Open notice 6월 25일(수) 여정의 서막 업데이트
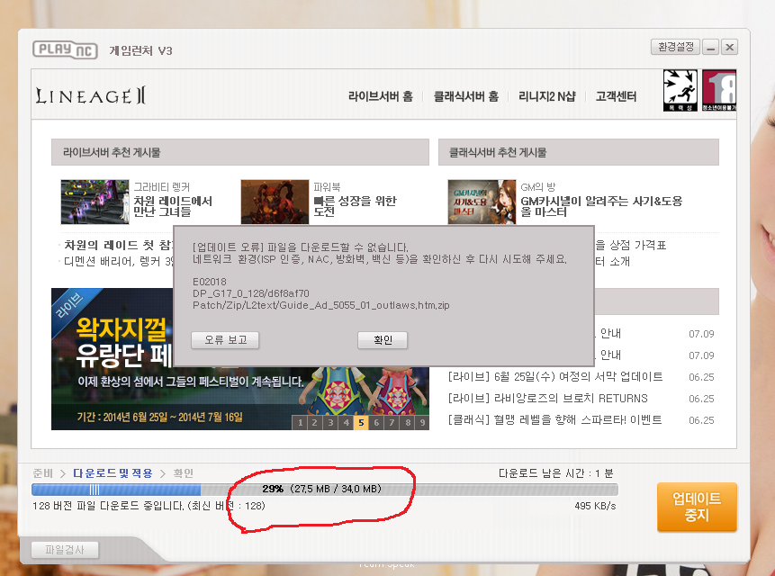This screenshot has height=576, width=775. pos(555,377)
